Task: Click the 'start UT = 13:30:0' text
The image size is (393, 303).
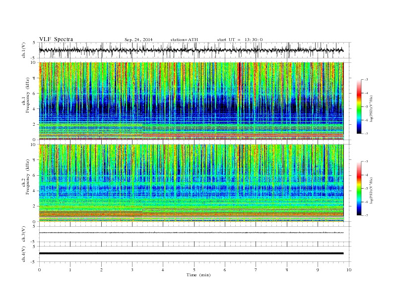Action: coord(240,40)
